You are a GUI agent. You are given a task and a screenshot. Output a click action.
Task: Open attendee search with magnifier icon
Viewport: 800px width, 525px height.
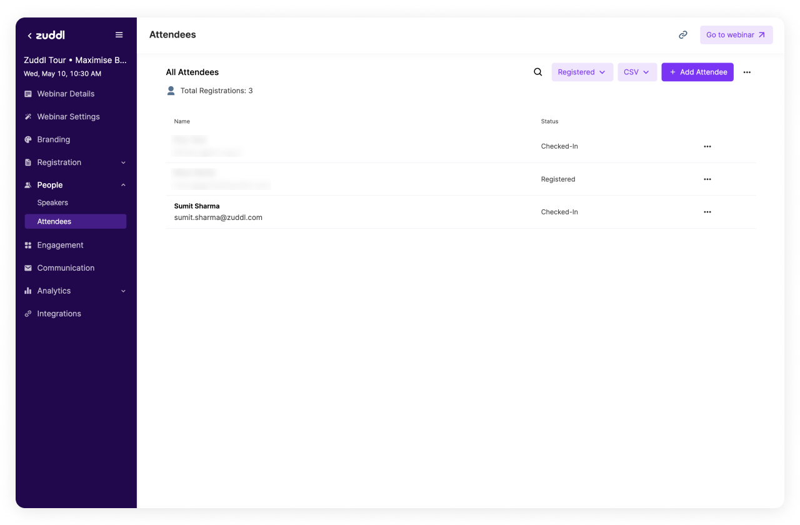point(538,72)
